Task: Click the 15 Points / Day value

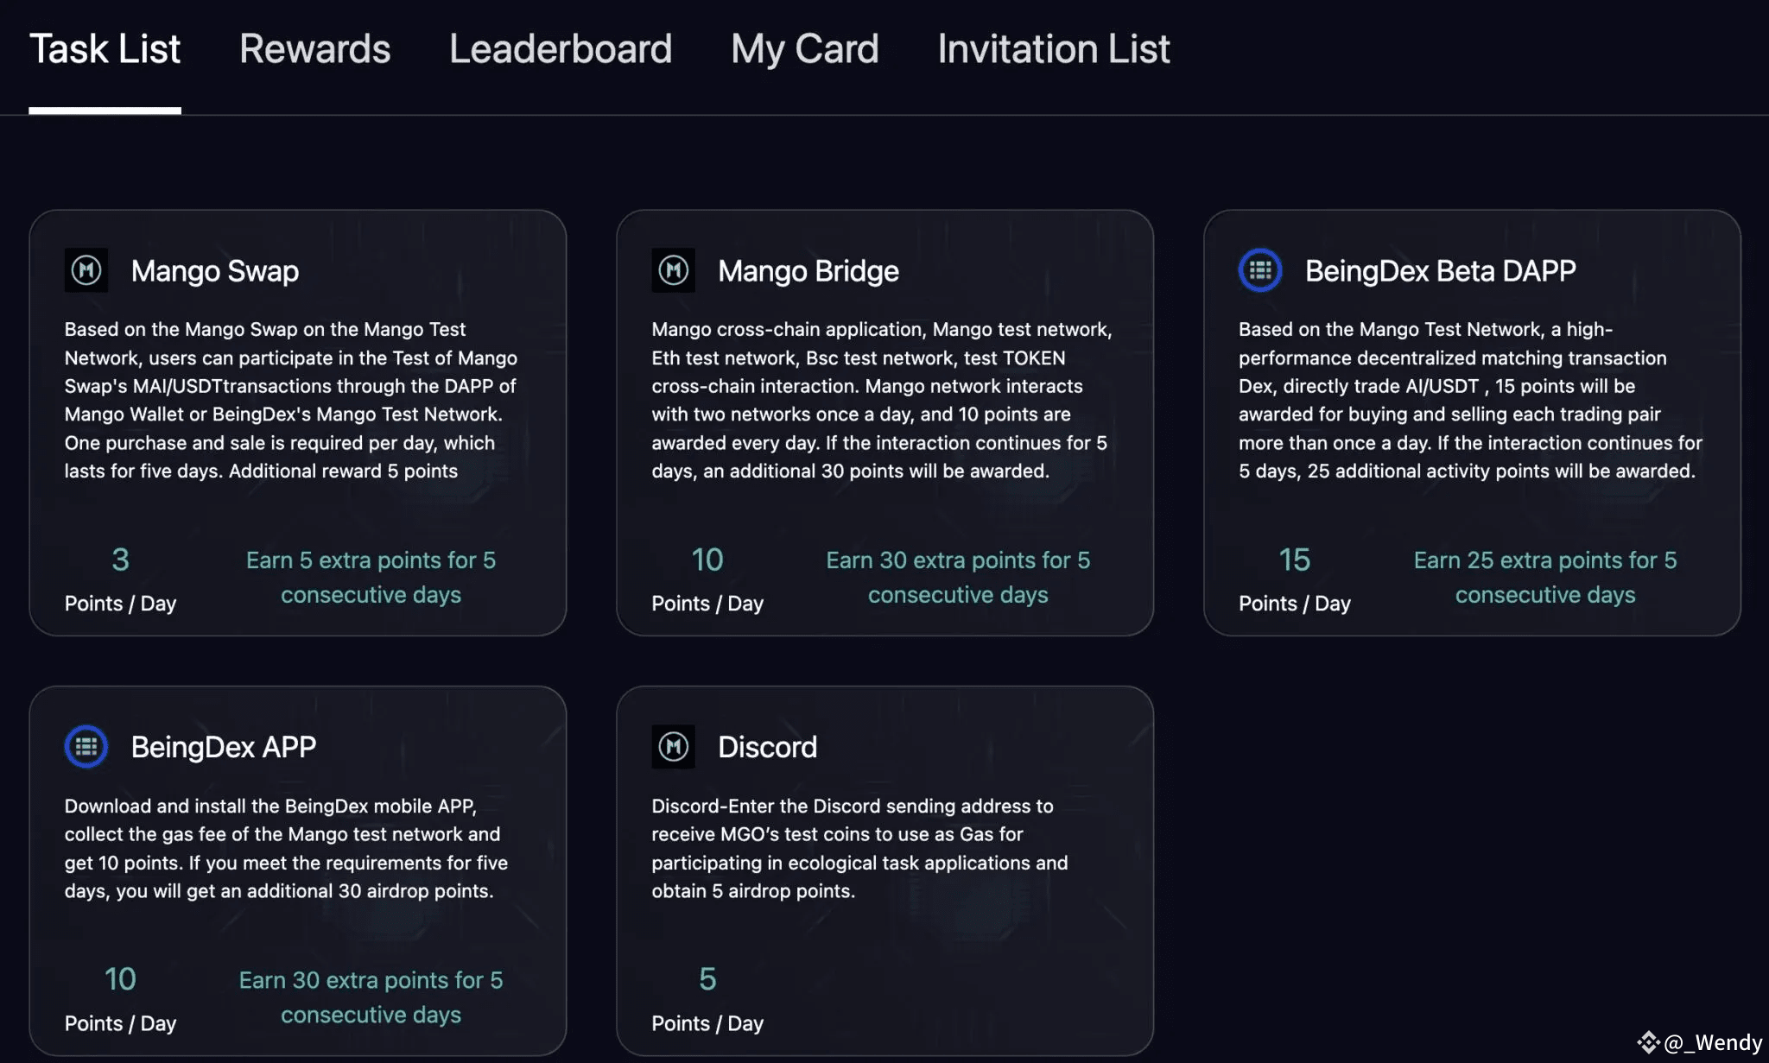Action: (x=1294, y=560)
